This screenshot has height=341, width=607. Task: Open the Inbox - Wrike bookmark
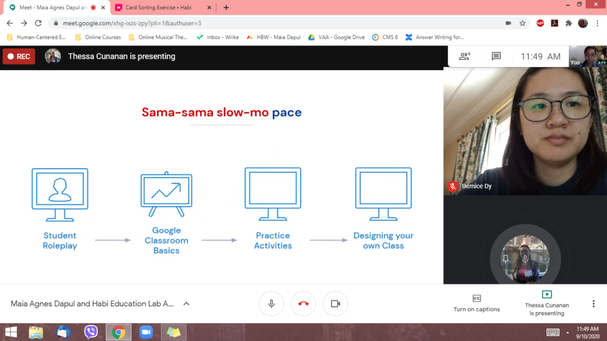[x=217, y=37]
